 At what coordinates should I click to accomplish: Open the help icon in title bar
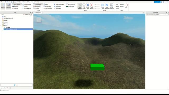(x=161, y=2)
